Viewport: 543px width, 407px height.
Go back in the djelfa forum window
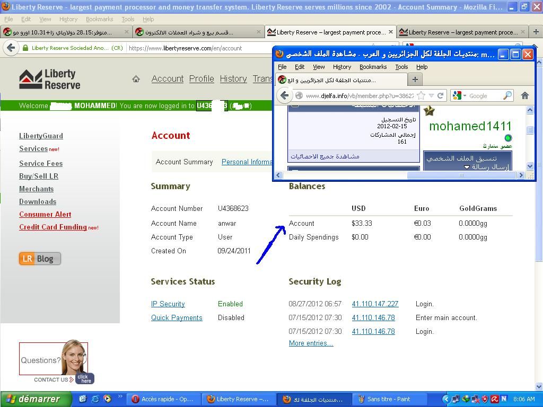click(x=285, y=95)
